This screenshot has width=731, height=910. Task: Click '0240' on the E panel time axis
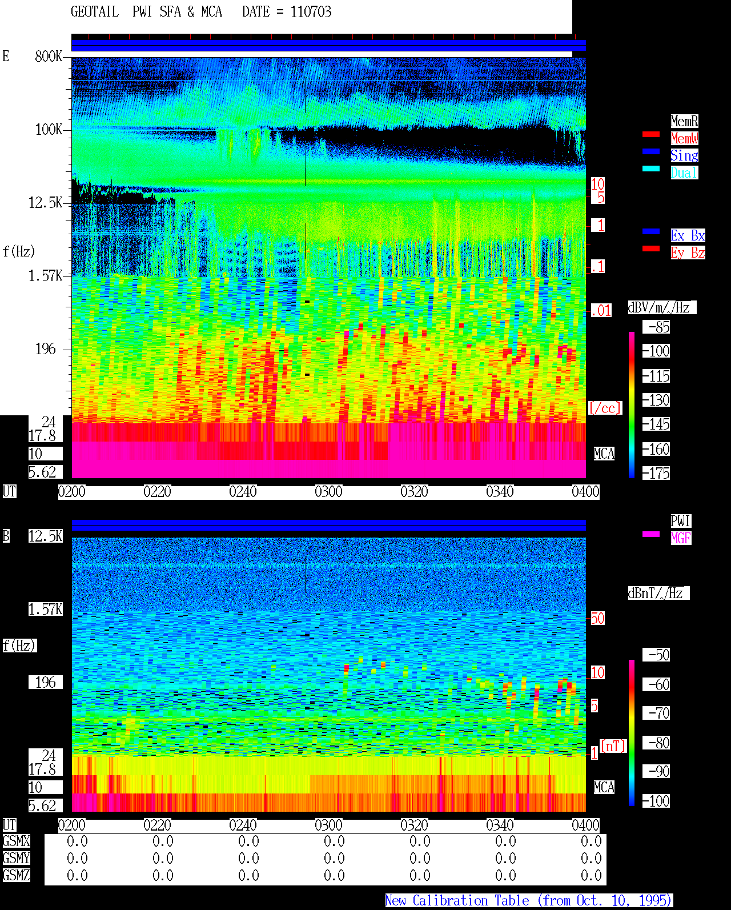pyautogui.click(x=243, y=491)
